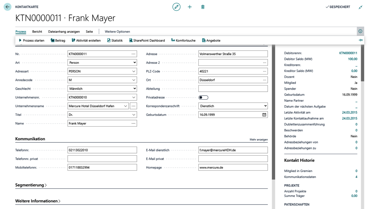Click the back arrow to leave the Kontaktkarte
This screenshot has width=379, height=209.
point(7,7)
